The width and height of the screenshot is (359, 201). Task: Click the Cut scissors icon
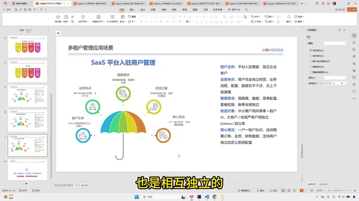72,17
